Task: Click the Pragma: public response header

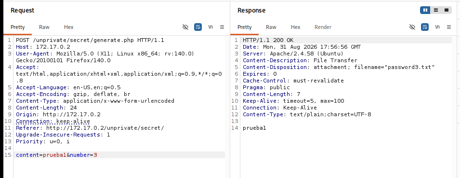Action: 266,87
